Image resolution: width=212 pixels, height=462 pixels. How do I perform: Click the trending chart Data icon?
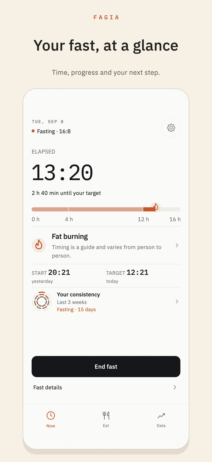coord(161,416)
